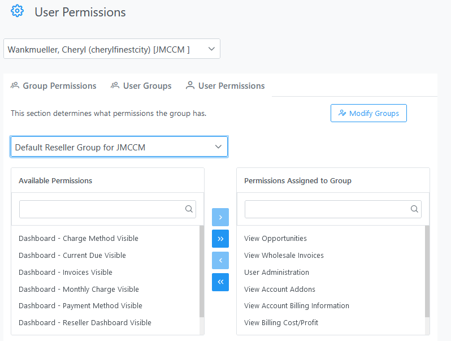
Task: Click the settings gear icon beside User Permissions
Action: [17, 11]
